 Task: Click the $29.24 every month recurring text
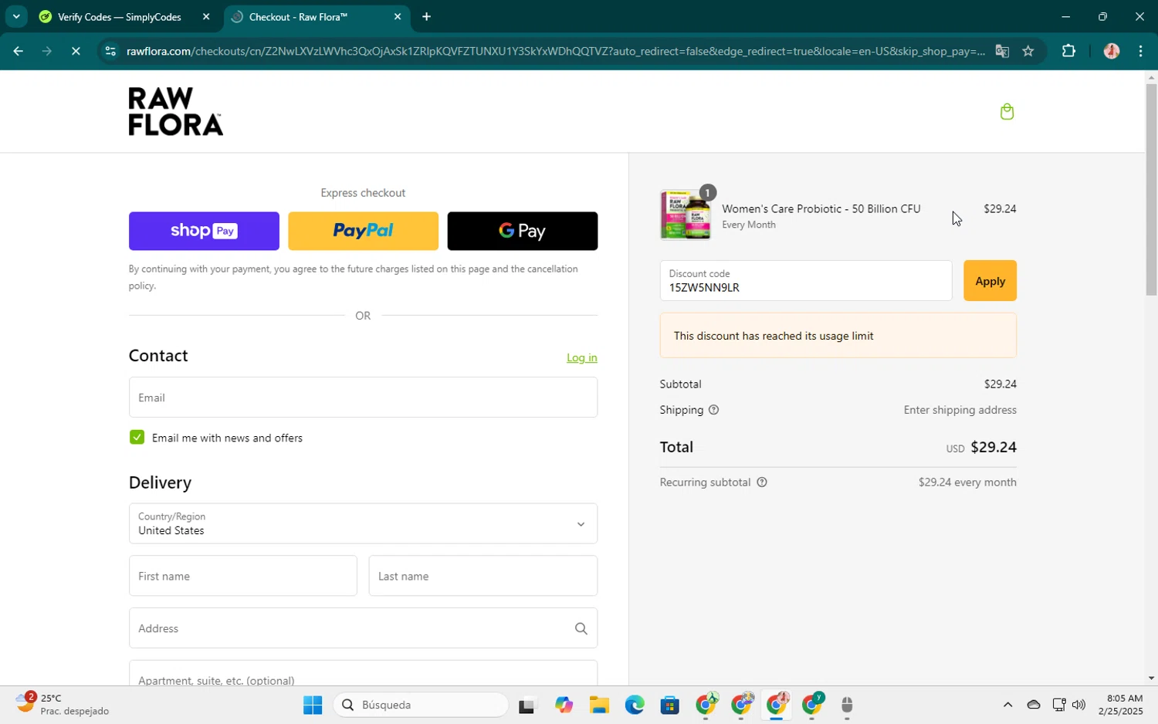coord(967,482)
